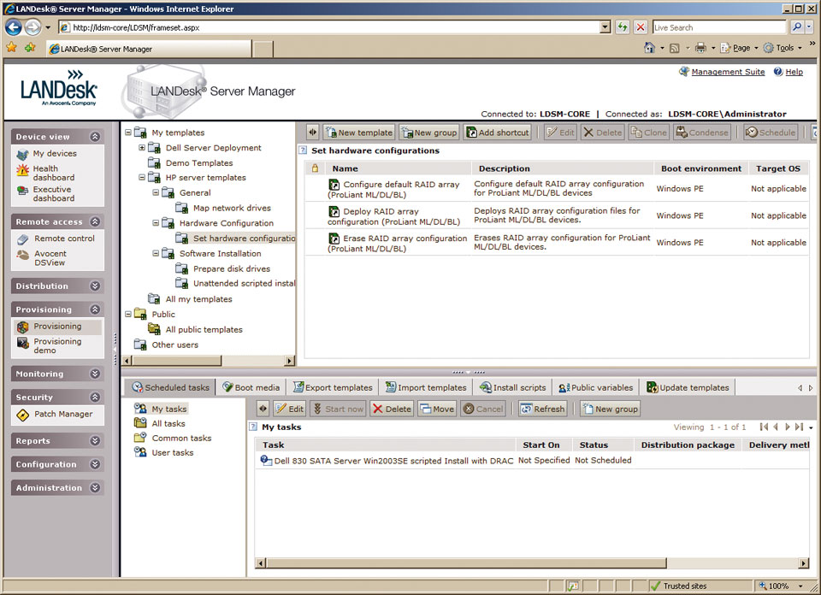
Task: Open the Help icon link
Action: (778, 72)
